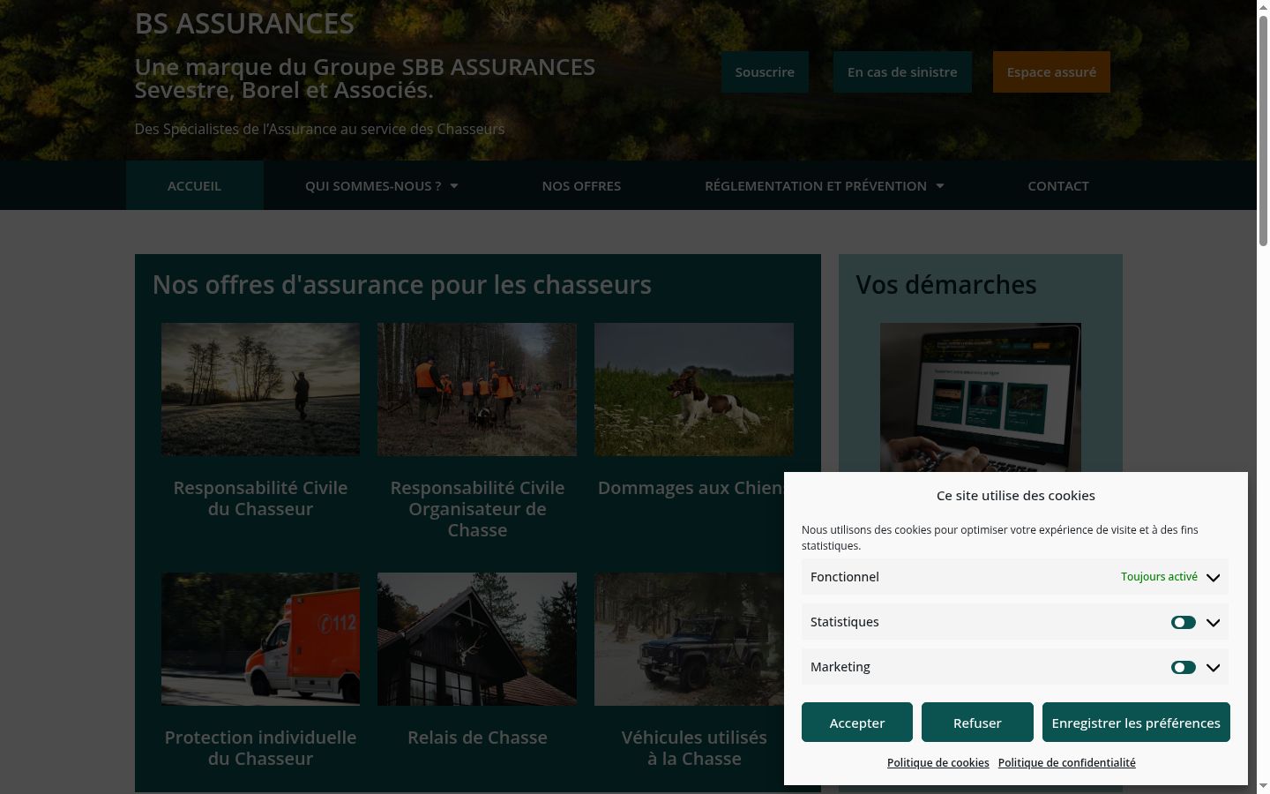1270x794 pixels.
Task: Open the Responsabilité Civile du Chasseur photo
Action: [x=260, y=389]
